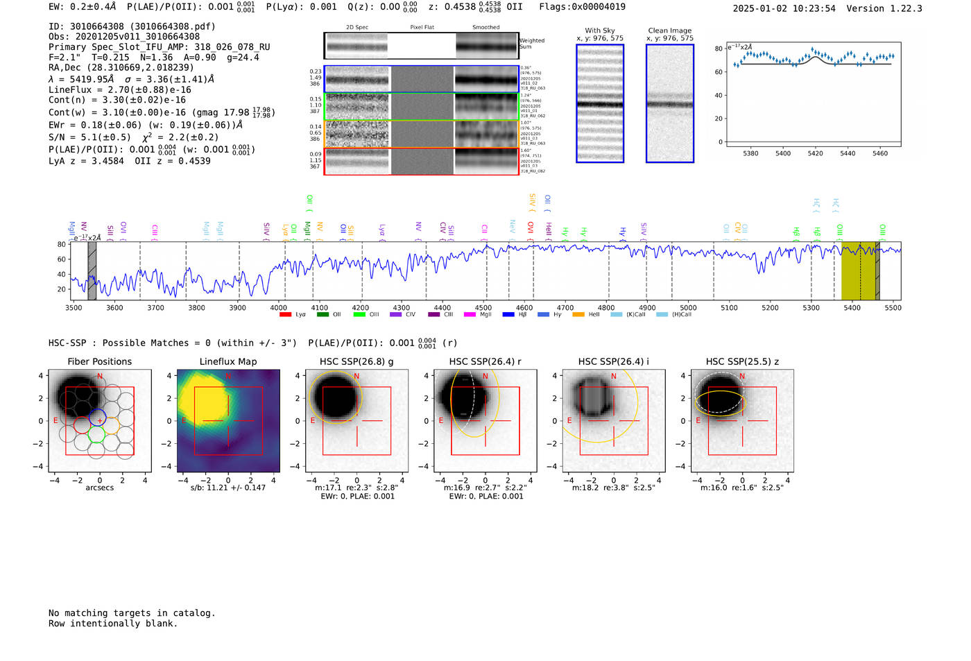Click the Hγ legend swatch

[543, 315]
